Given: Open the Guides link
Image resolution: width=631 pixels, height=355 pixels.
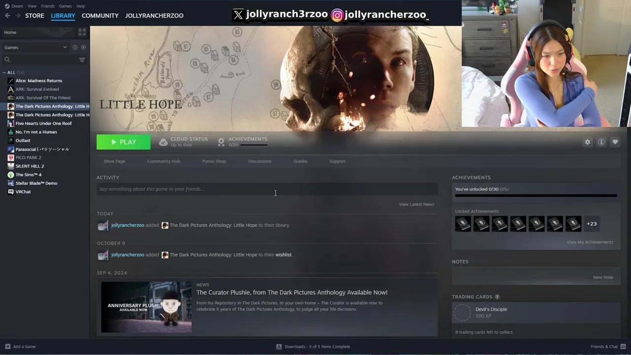Looking at the screenshot, I should pos(301,161).
